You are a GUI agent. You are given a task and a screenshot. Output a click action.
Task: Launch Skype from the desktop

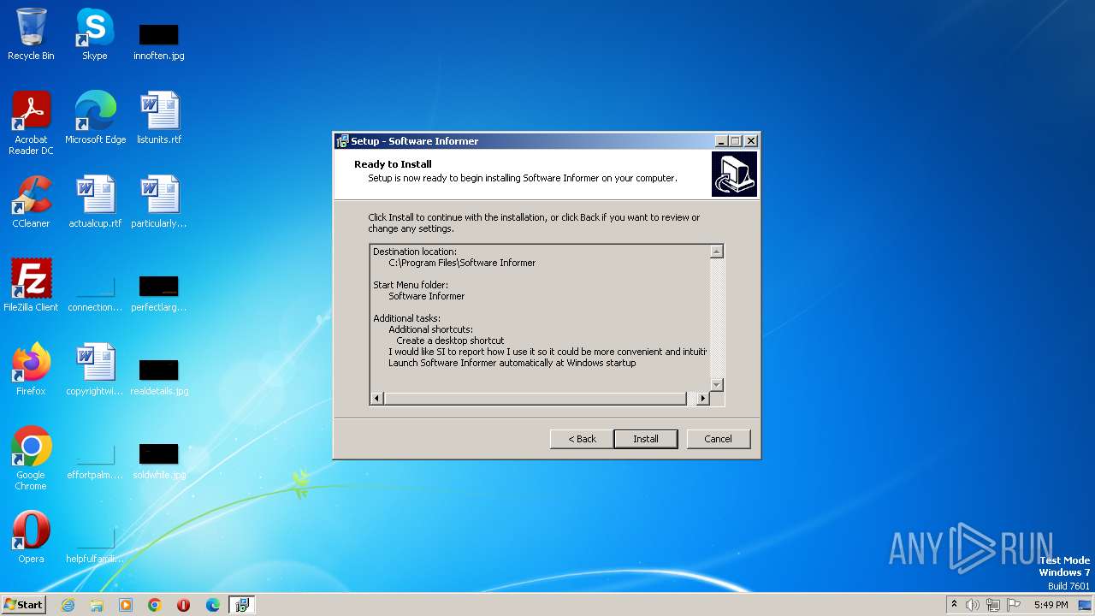[95, 34]
